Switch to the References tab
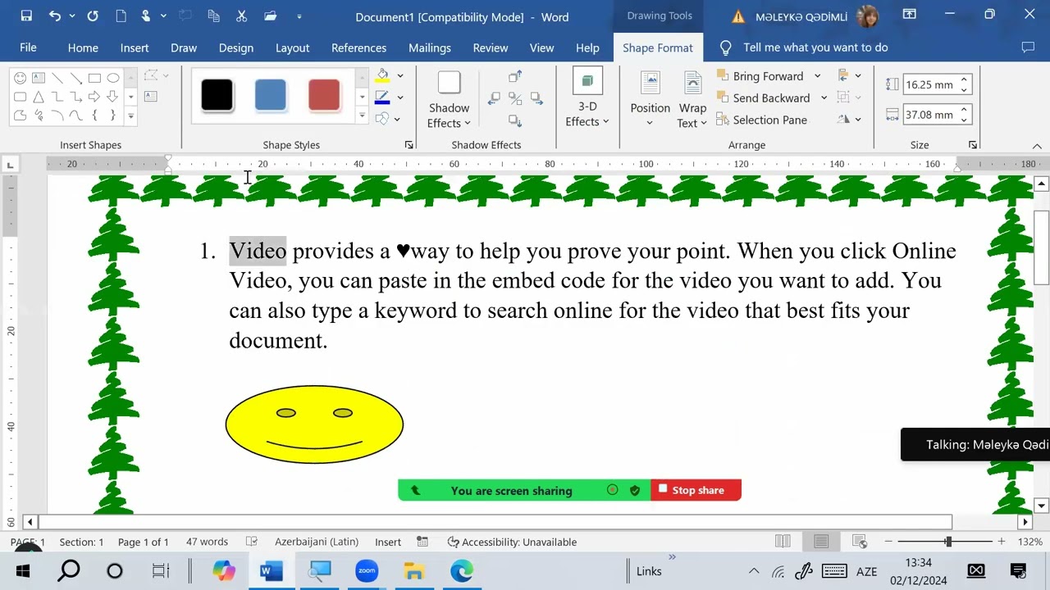The image size is (1050, 590). [x=358, y=48]
